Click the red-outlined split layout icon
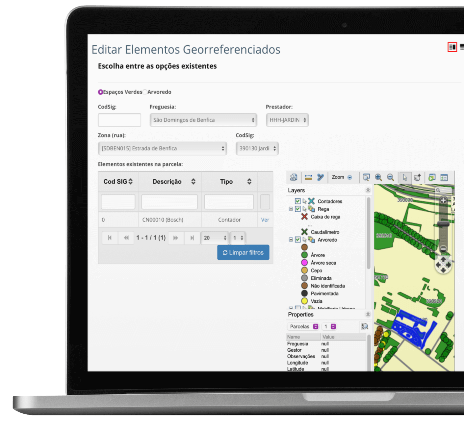This screenshot has width=464, height=421. [x=452, y=47]
